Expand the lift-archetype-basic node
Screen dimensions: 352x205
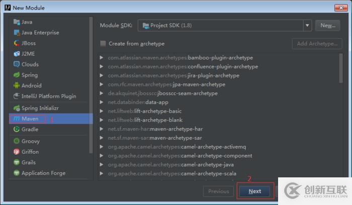(102, 111)
